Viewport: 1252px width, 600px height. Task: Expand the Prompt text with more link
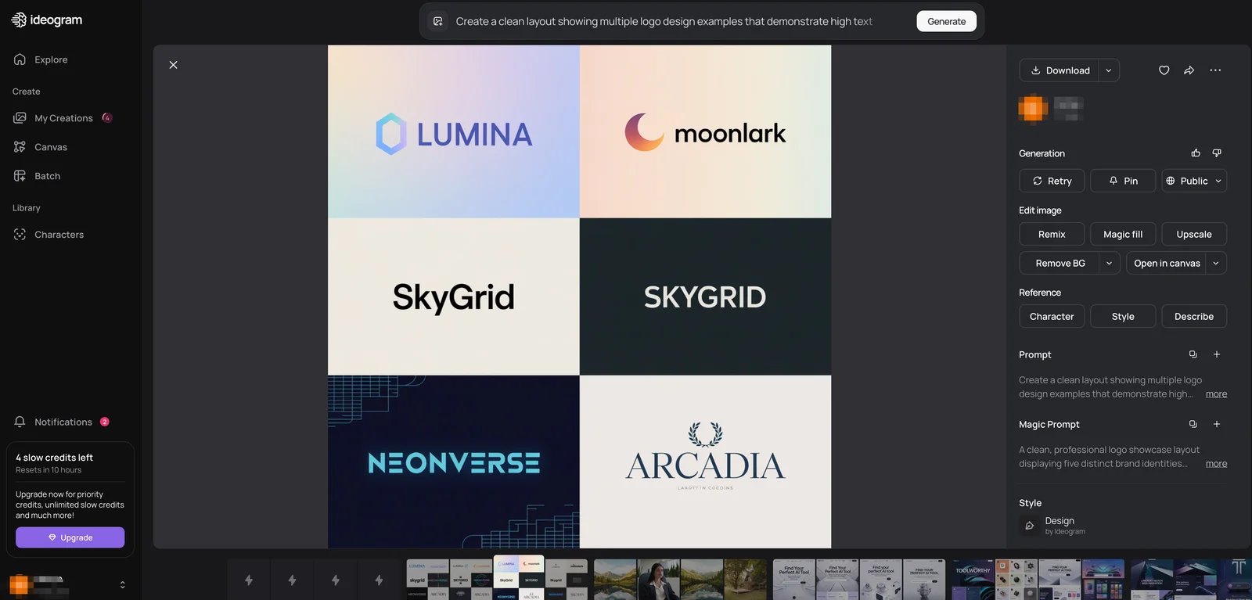tap(1216, 394)
